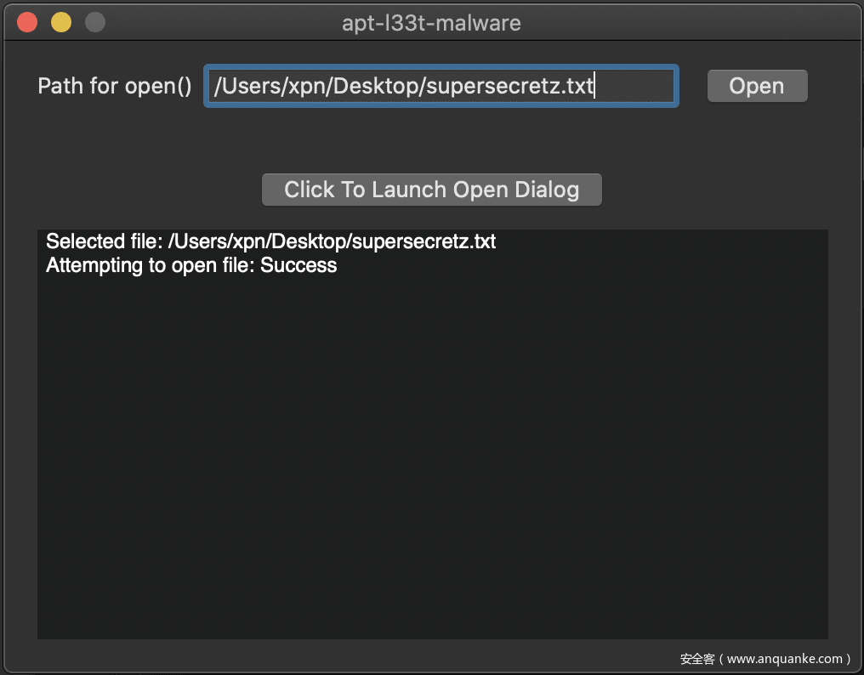This screenshot has height=675, width=864.
Task: Close the apt-l33t-malware window
Action: pos(27,22)
